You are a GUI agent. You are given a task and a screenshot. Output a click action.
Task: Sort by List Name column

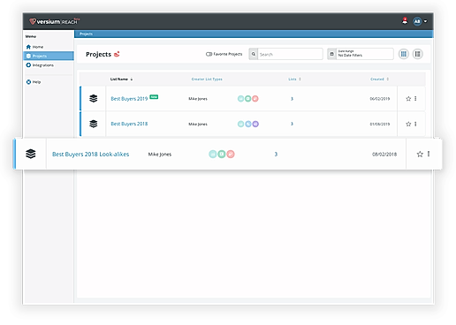point(121,79)
